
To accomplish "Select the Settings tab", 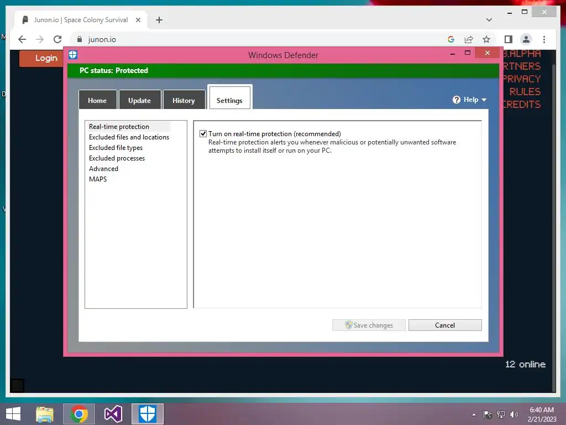I will click(x=229, y=97).
